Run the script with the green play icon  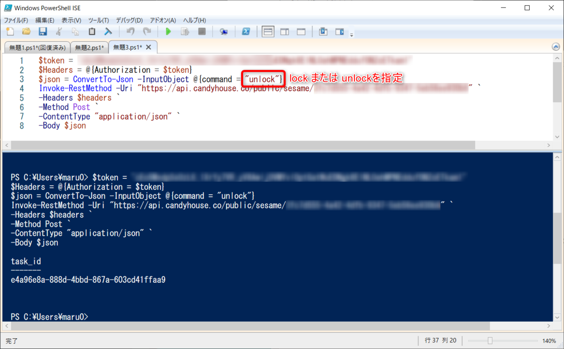[168, 31]
